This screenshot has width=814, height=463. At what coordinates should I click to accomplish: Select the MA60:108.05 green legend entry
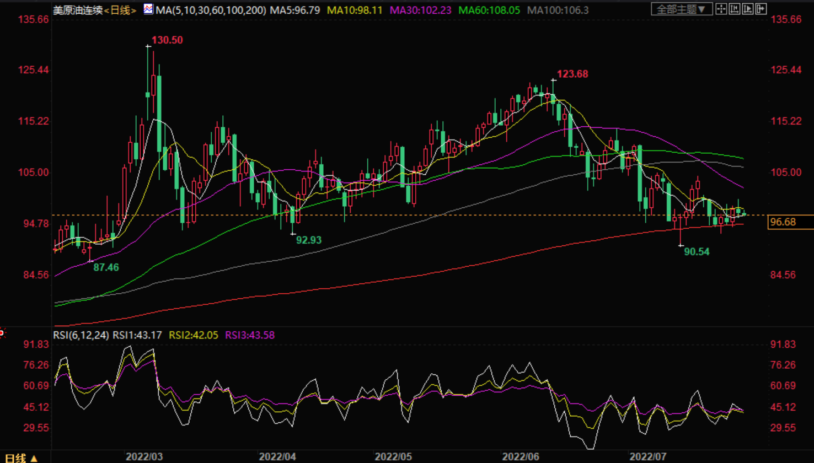490,10
